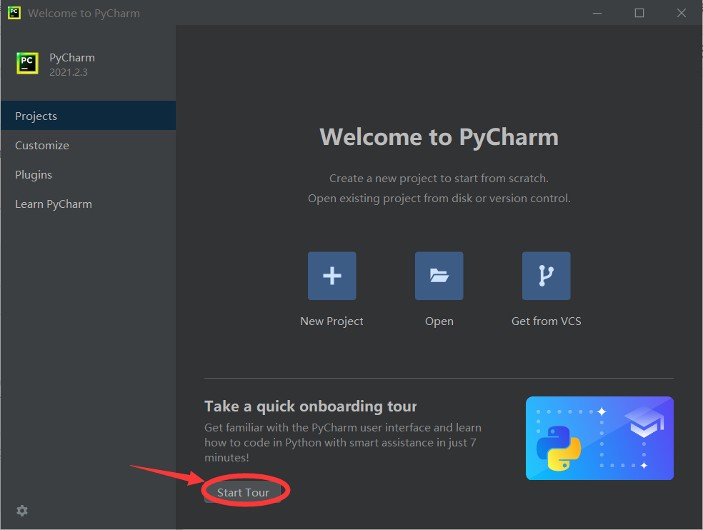Click the version text 2021.2.3
703x530 pixels.
tap(69, 72)
